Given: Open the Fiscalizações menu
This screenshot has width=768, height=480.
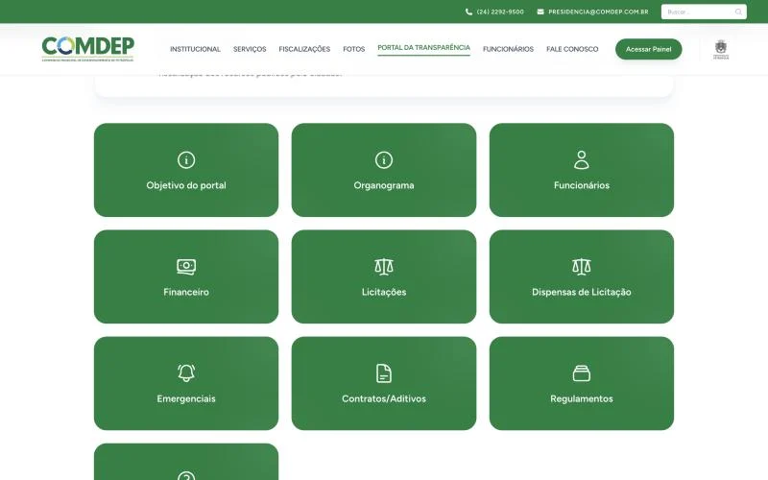Looking at the screenshot, I should pyautogui.click(x=304, y=49).
